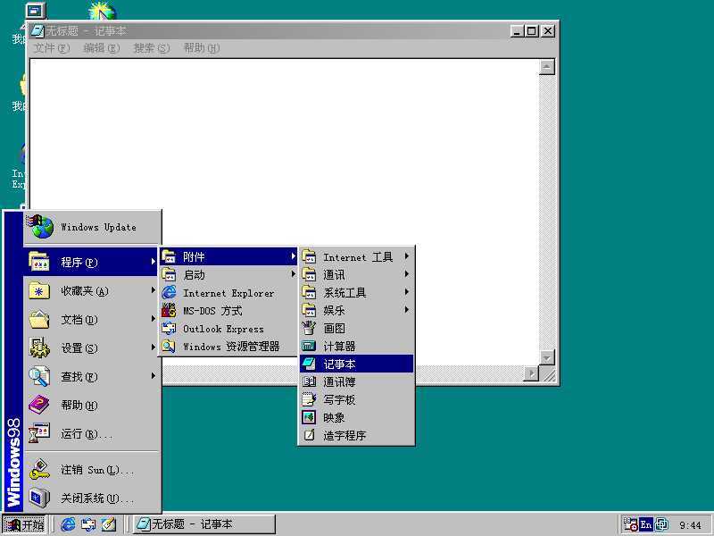This screenshot has width=714, height=536.
Task: Open the 系统工具 folder entry
Action: click(356, 292)
